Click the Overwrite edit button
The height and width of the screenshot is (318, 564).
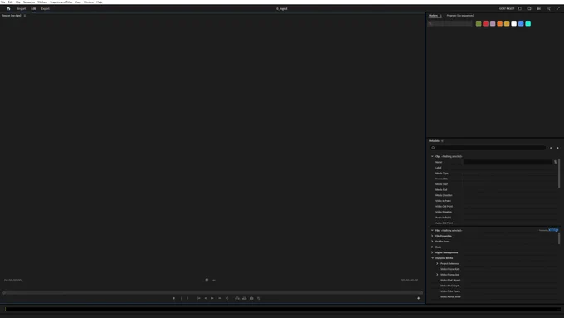point(245,298)
